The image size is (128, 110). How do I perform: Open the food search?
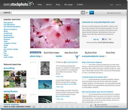pos(5,47)
